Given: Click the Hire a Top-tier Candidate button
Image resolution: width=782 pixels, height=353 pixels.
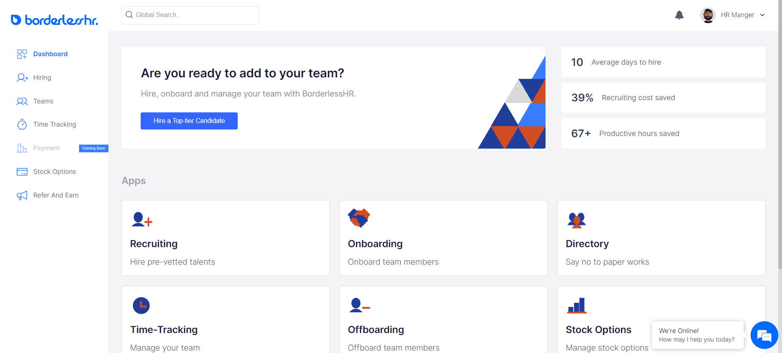Looking at the screenshot, I should pos(189,121).
